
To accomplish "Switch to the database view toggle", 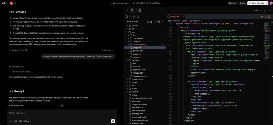I will tap(140, 11).
